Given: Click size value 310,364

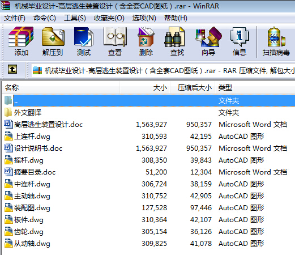Looking at the screenshot, I should (x=155, y=220).
